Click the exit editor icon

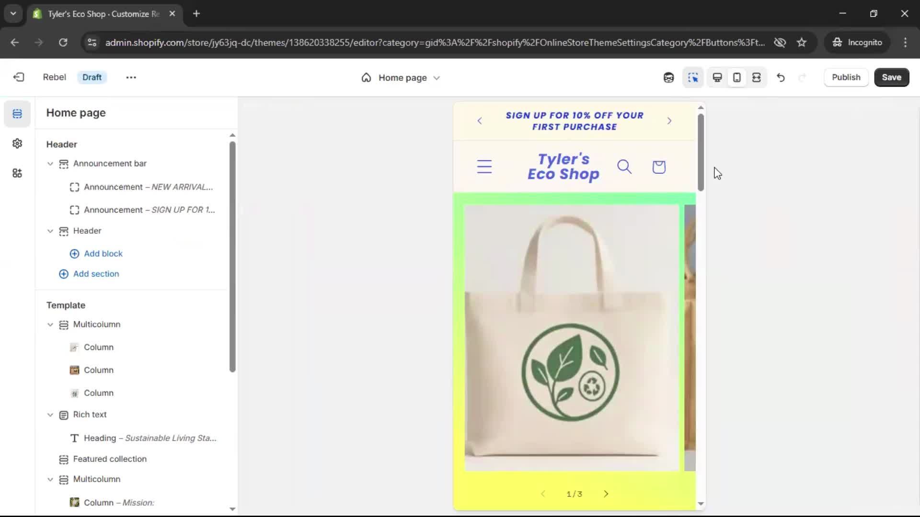coord(19,78)
